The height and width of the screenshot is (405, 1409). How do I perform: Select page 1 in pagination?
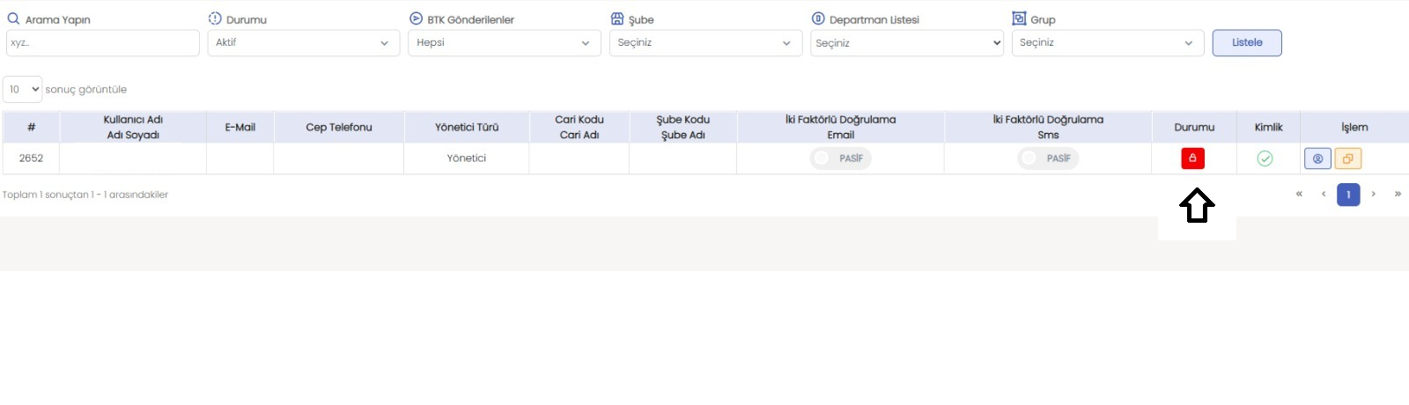pyautogui.click(x=1348, y=195)
